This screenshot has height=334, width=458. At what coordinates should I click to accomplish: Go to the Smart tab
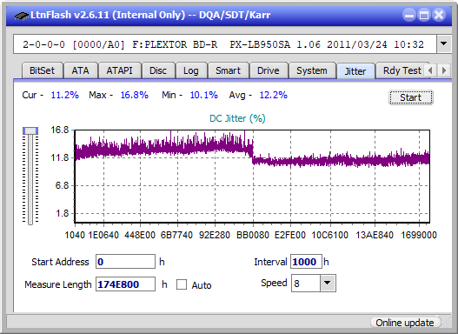pyautogui.click(x=228, y=70)
